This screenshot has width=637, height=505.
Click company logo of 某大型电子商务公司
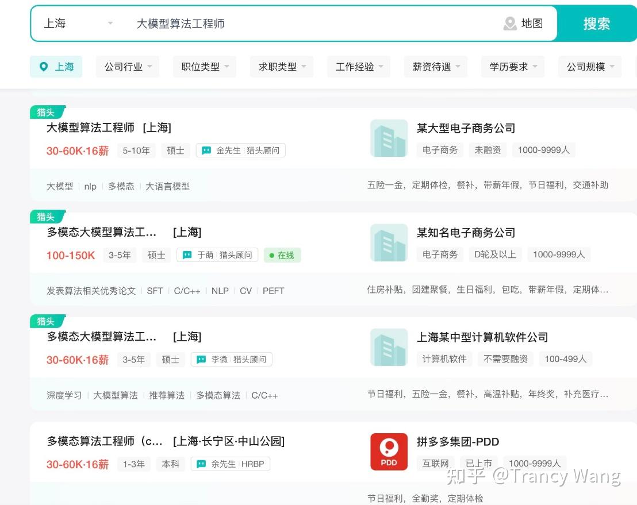(389, 138)
